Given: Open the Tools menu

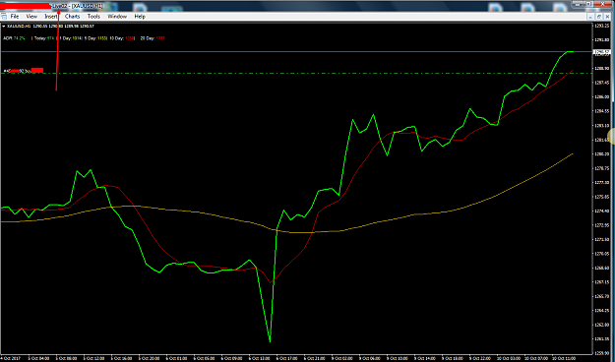Looking at the screenshot, I should pyautogui.click(x=93, y=17).
